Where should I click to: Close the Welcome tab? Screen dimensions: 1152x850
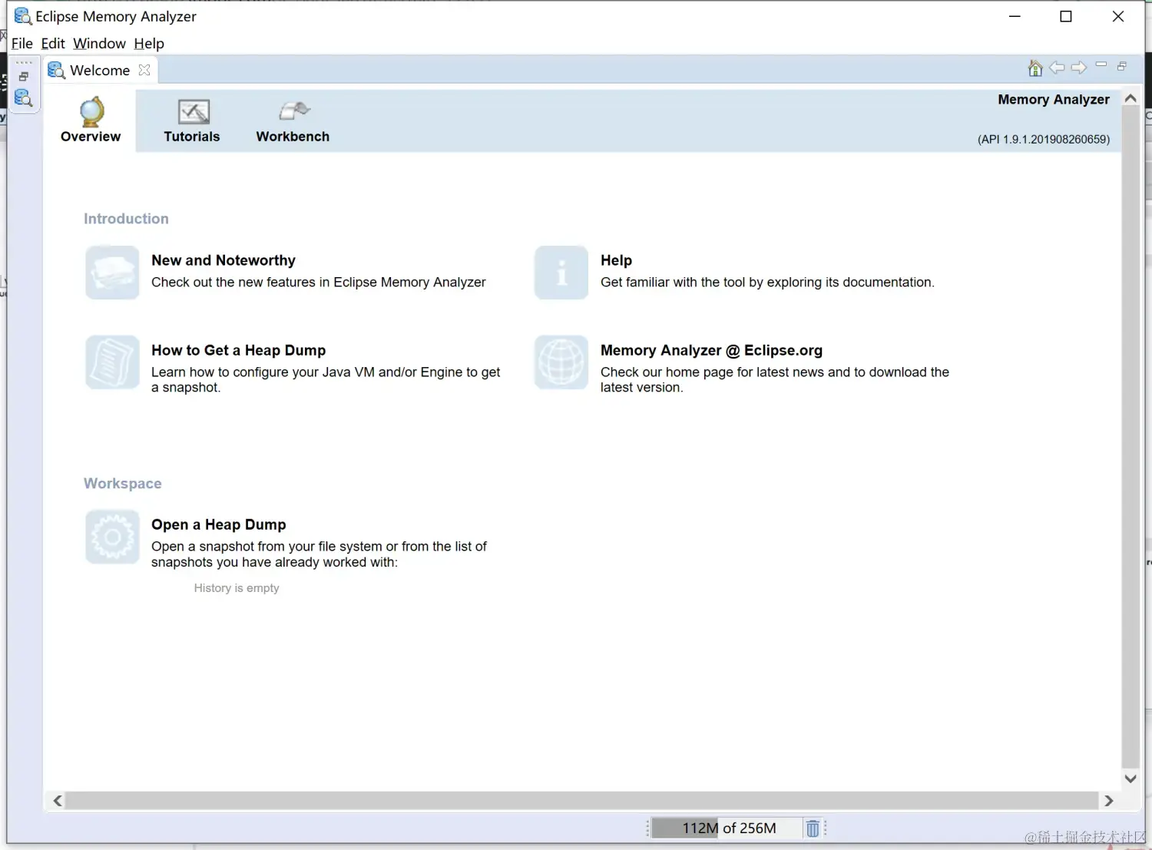click(x=144, y=70)
